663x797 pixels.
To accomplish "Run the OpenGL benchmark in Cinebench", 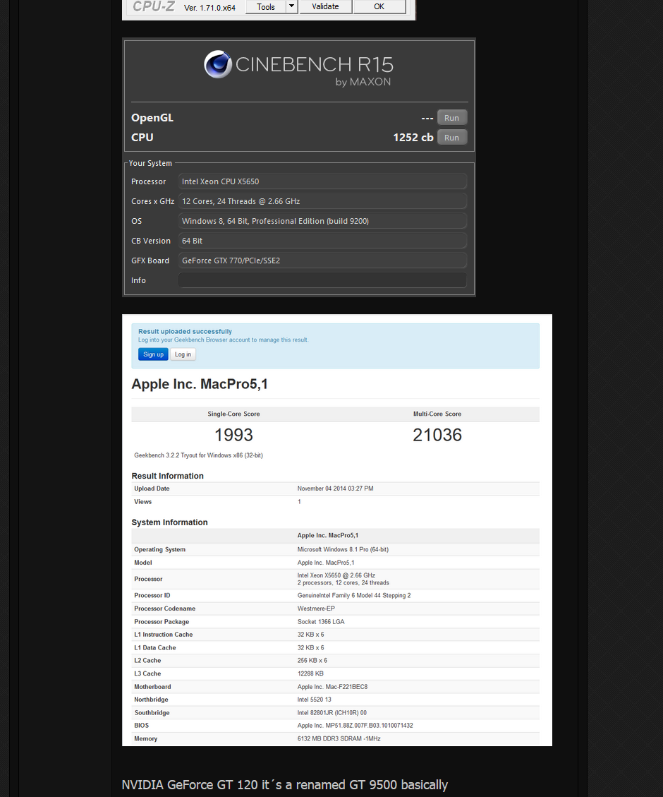I will (452, 117).
